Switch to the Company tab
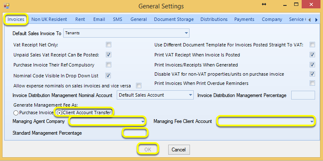Screen dimensions: 323x161 click(272, 19)
